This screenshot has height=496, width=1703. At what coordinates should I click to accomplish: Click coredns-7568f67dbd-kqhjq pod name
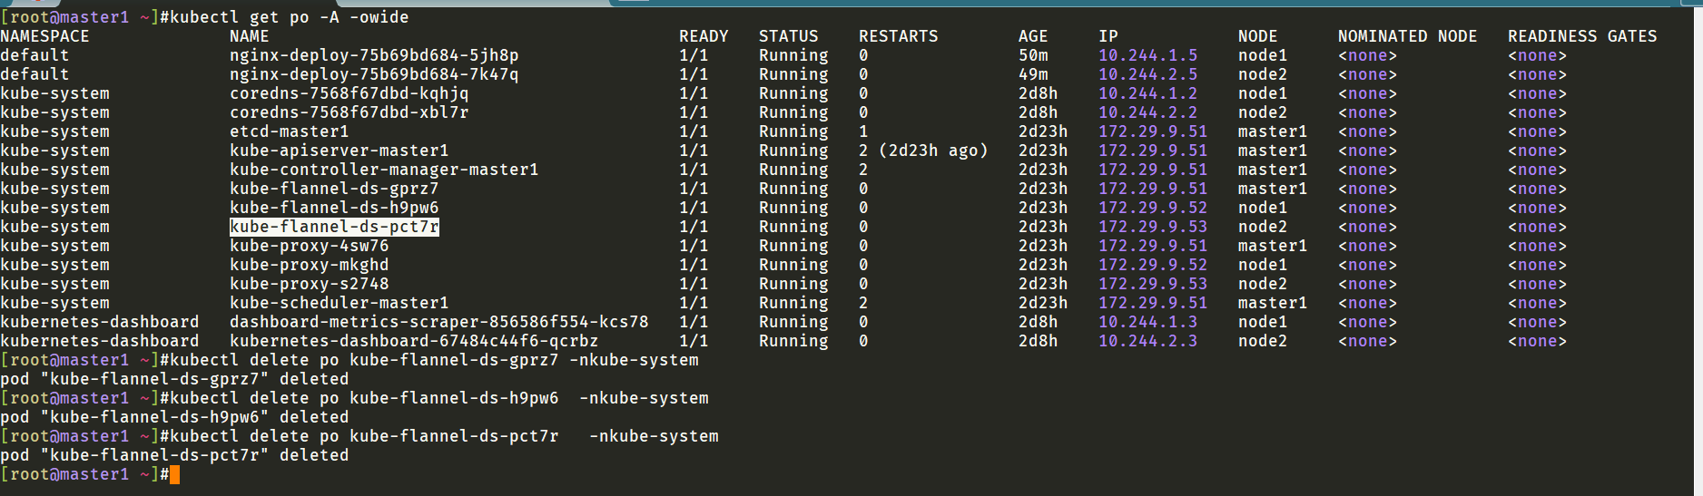tap(349, 93)
